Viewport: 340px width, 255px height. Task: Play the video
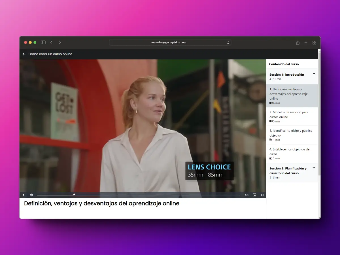click(x=24, y=195)
